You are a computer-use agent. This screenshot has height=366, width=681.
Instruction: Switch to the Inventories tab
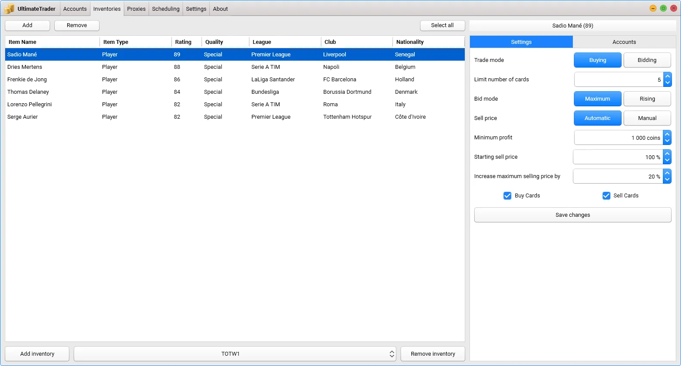[x=107, y=9]
